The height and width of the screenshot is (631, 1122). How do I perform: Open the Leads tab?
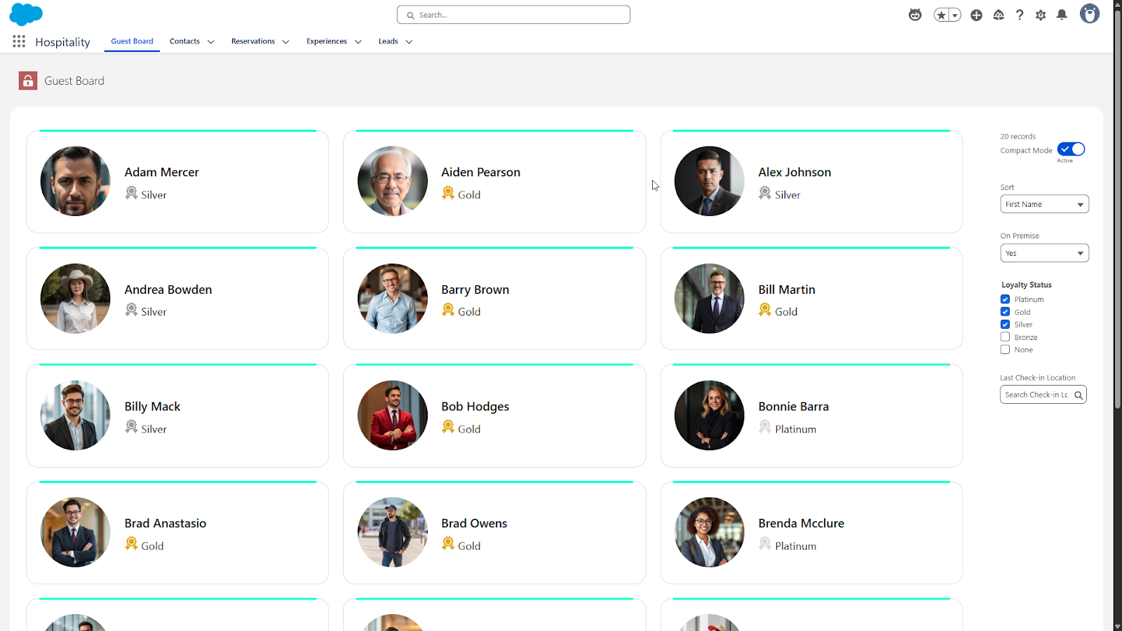click(388, 41)
